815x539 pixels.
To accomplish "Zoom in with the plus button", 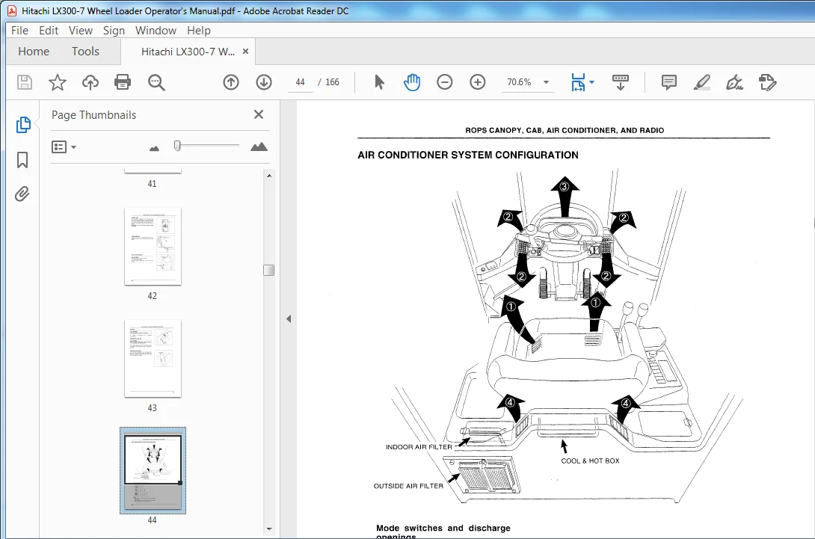I will click(x=477, y=82).
